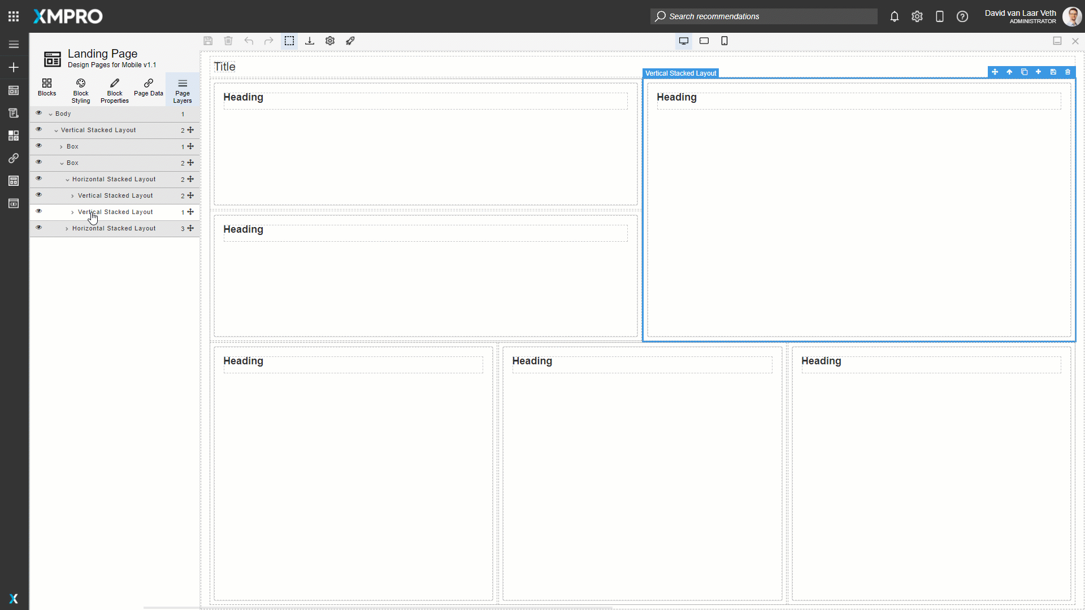
Task: Open the notifications bell
Action: (x=895, y=16)
